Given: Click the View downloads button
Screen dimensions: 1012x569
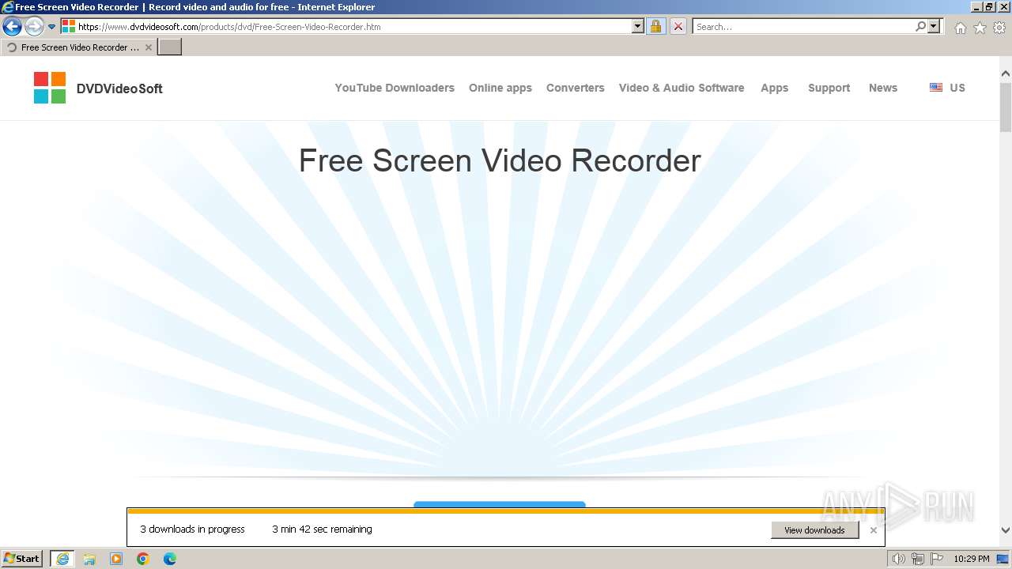Looking at the screenshot, I should tap(814, 530).
